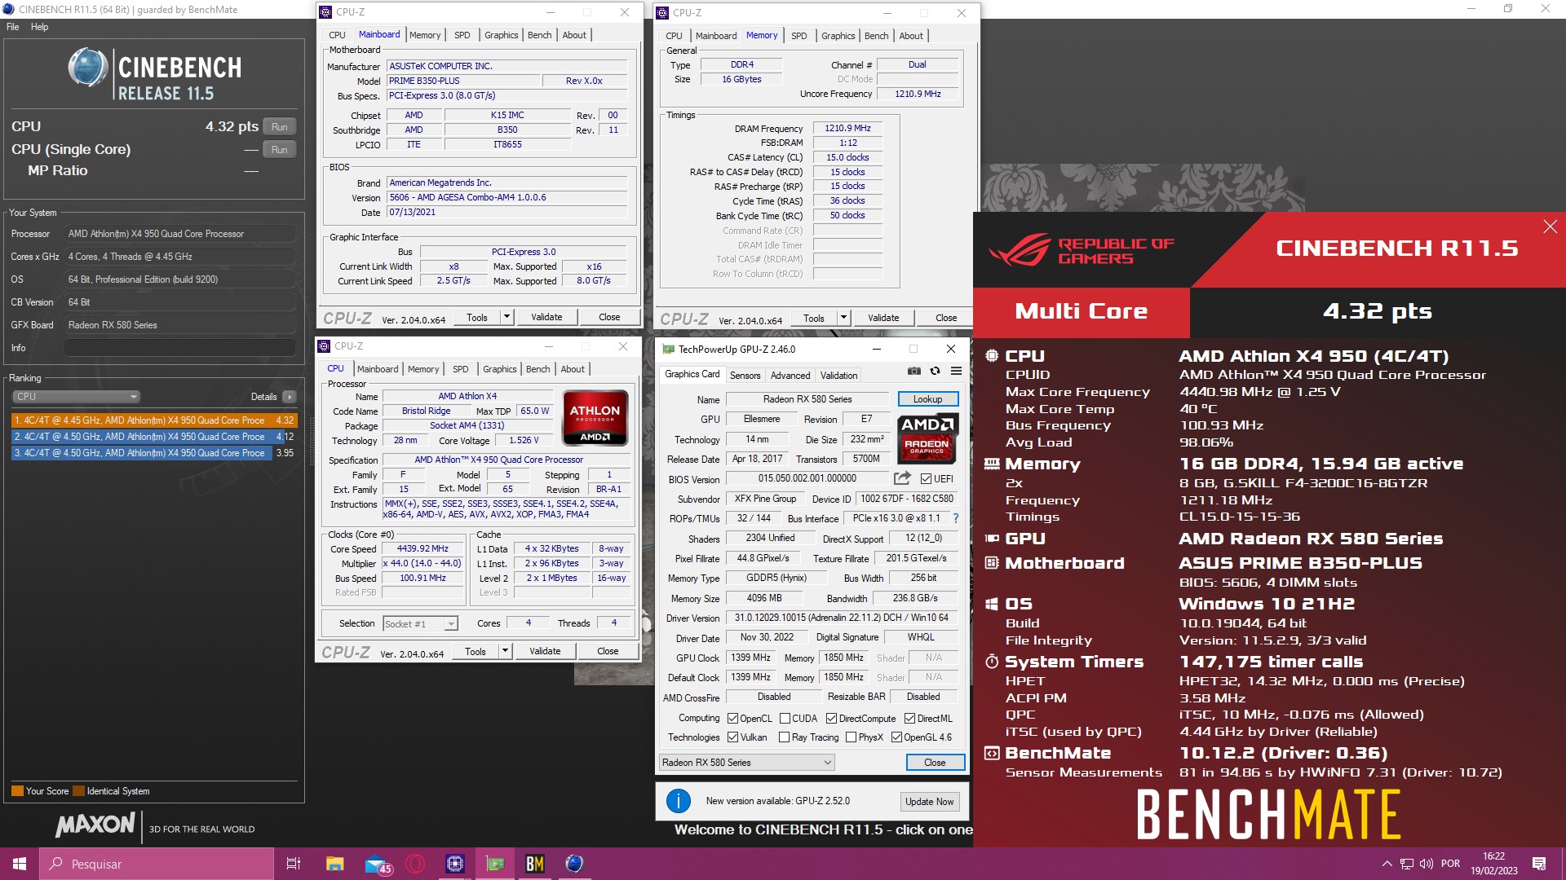The image size is (1566, 880).
Task: Launch Opera browser from the taskbar
Action: point(415,864)
